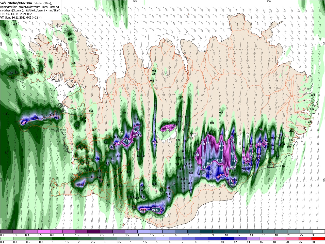Click the 7.4 value on narrow band
The image size is (325, 244).
[x=154, y=120]
